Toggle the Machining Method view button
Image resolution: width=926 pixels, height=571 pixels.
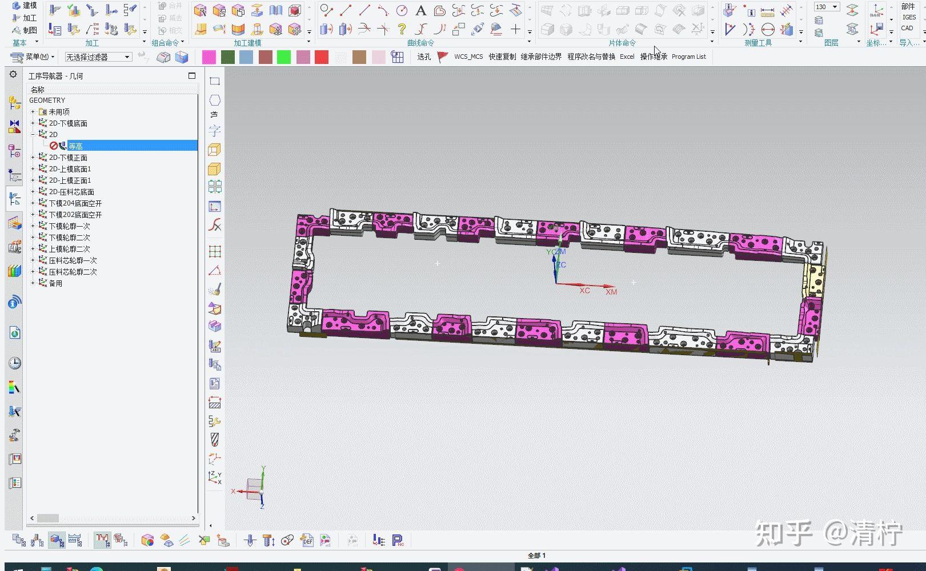point(75,540)
